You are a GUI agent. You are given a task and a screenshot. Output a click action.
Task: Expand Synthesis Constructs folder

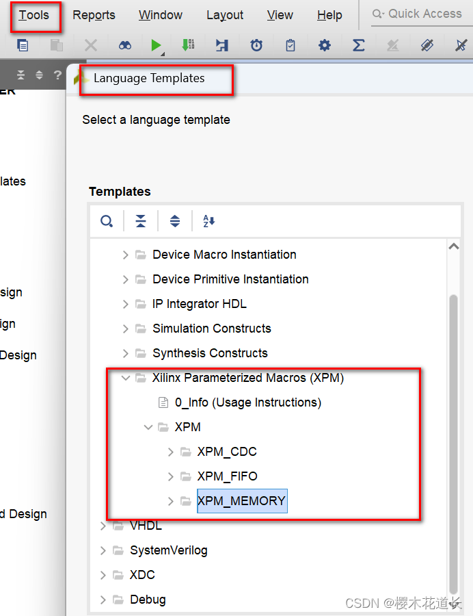125,353
